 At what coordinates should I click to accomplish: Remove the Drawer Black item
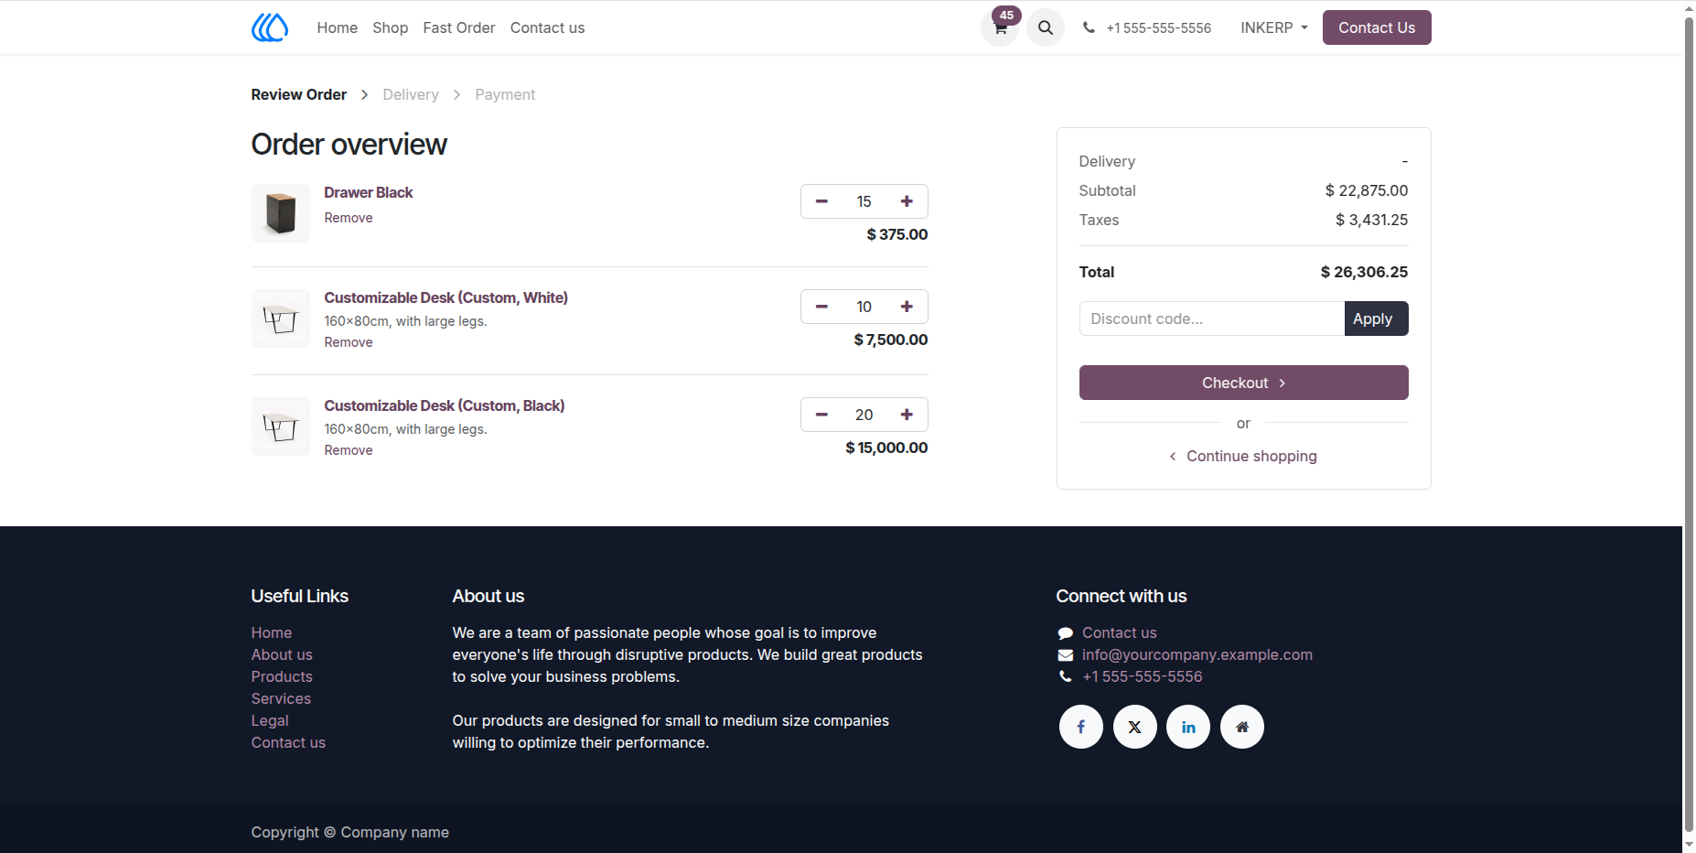(349, 218)
